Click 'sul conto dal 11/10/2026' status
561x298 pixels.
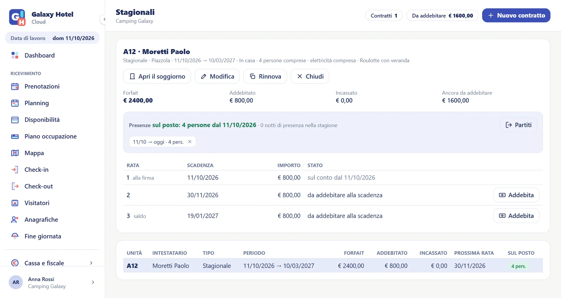click(x=341, y=178)
